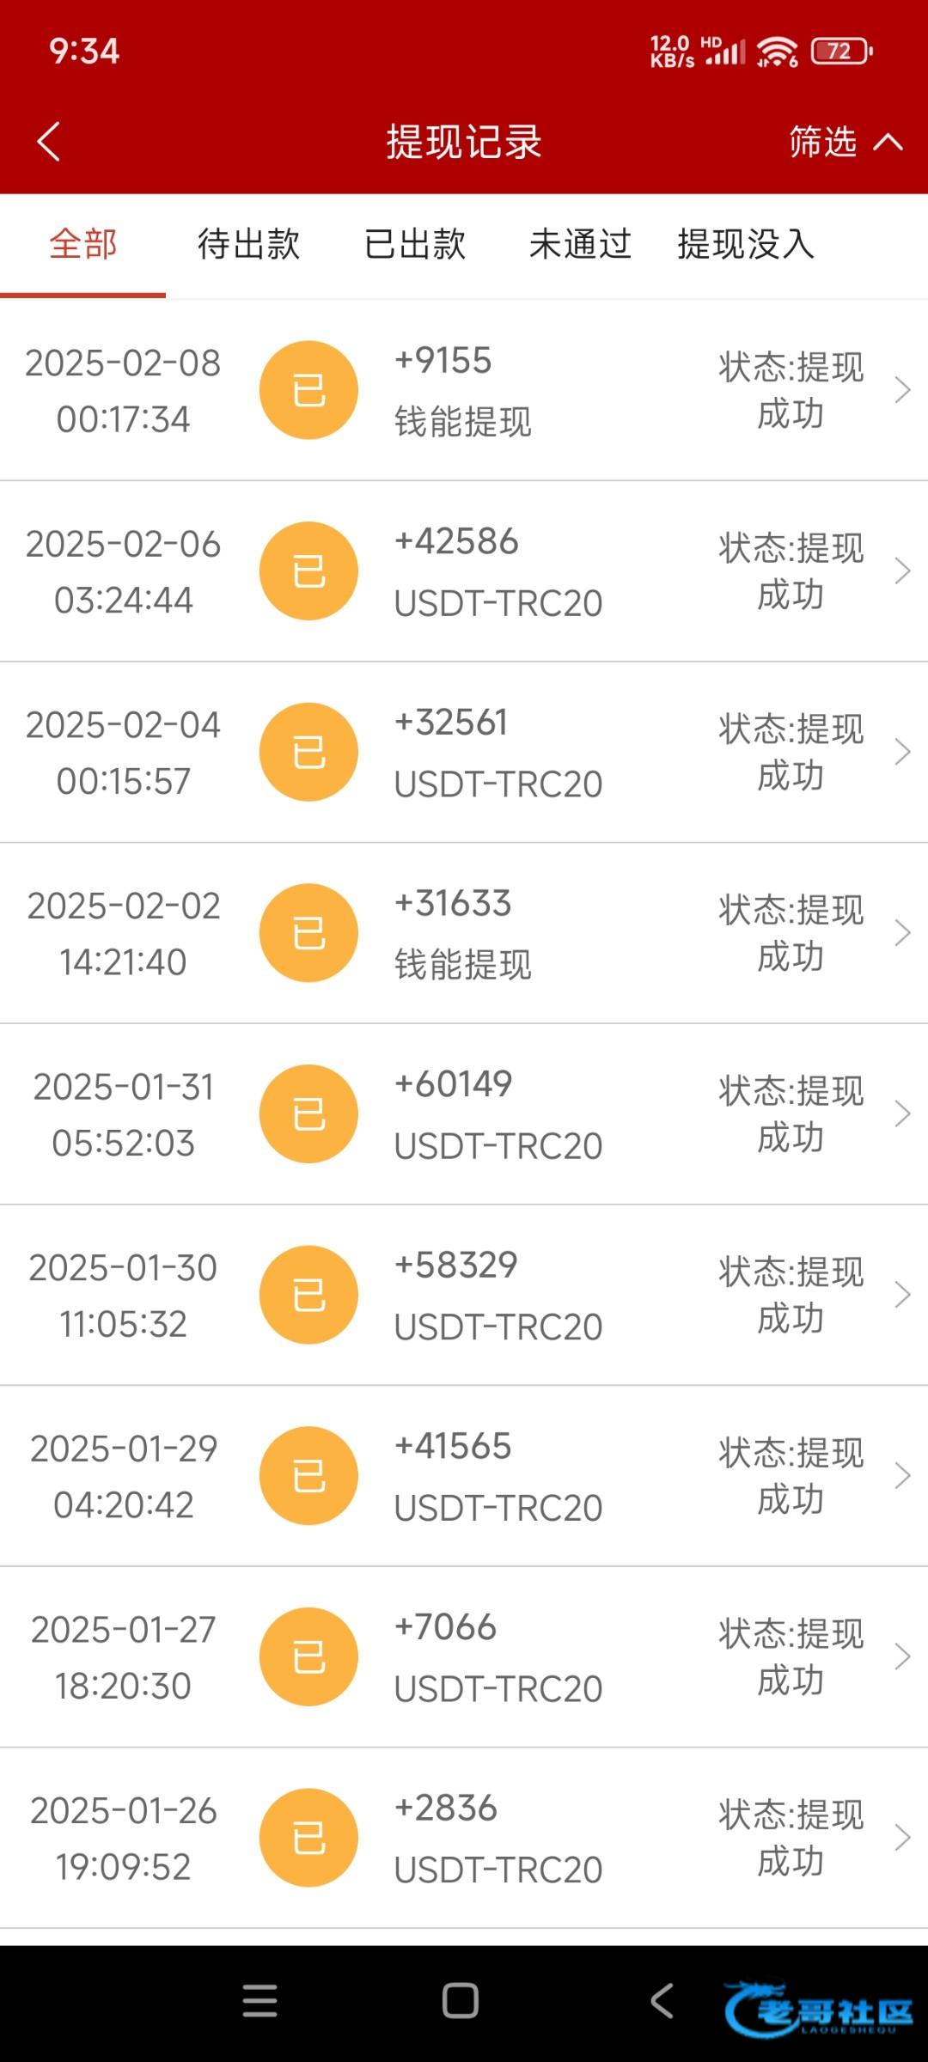Open the 未通过 tab
Screen dimensions: 928x2062
[580, 245]
